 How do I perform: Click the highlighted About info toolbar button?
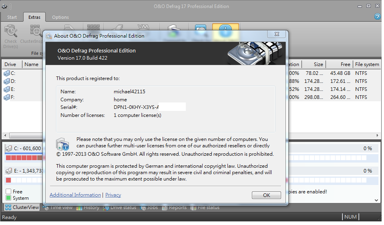pos(225,32)
